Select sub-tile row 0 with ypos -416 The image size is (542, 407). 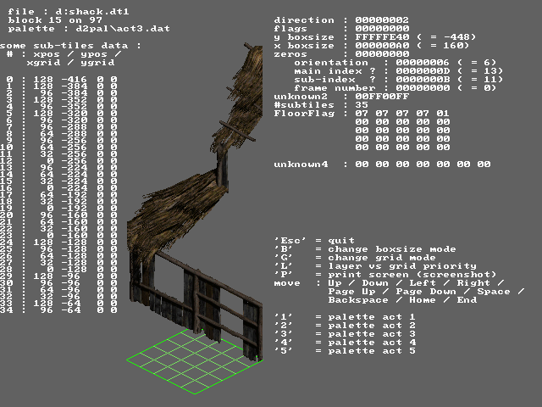[62, 80]
